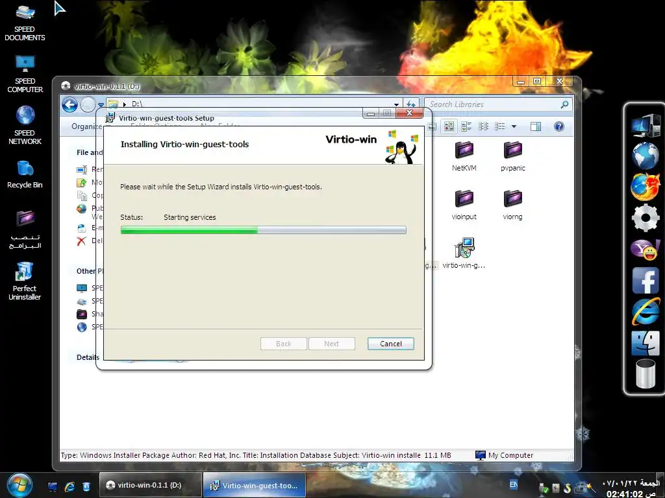The width and height of the screenshot is (665, 498).
Task: Open the Windows Start menu
Action: (x=19, y=485)
